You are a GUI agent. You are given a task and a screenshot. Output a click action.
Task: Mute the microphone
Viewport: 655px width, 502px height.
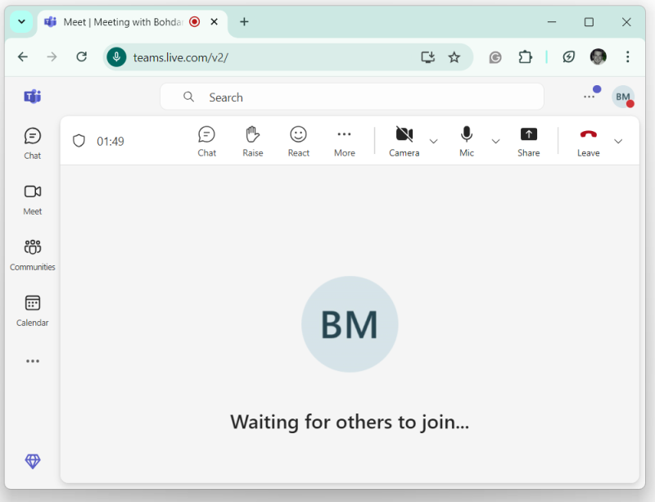point(466,139)
